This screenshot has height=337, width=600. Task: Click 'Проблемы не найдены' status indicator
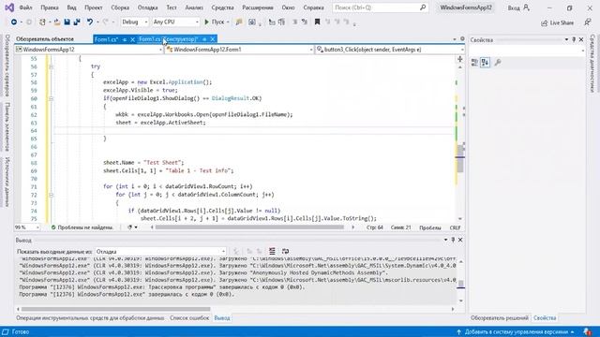click(x=82, y=227)
